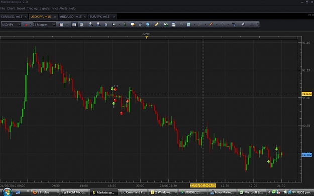314x196 pixels.
Task: Click the blue 90,482 current price label
Action: click(306, 155)
